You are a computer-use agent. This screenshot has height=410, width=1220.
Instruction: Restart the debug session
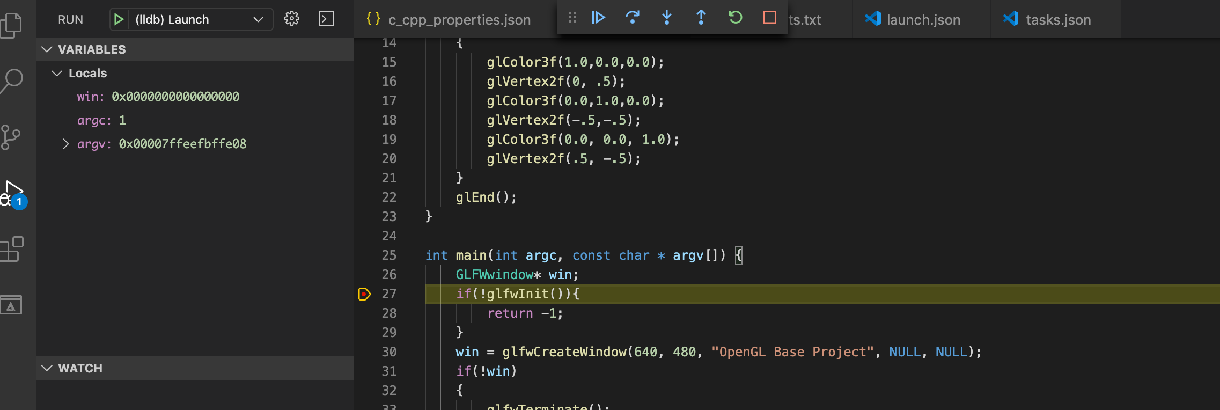(x=736, y=18)
